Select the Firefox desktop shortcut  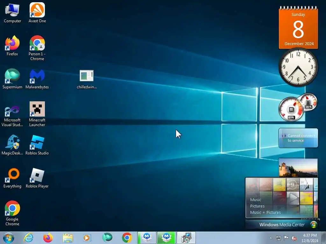click(x=12, y=46)
